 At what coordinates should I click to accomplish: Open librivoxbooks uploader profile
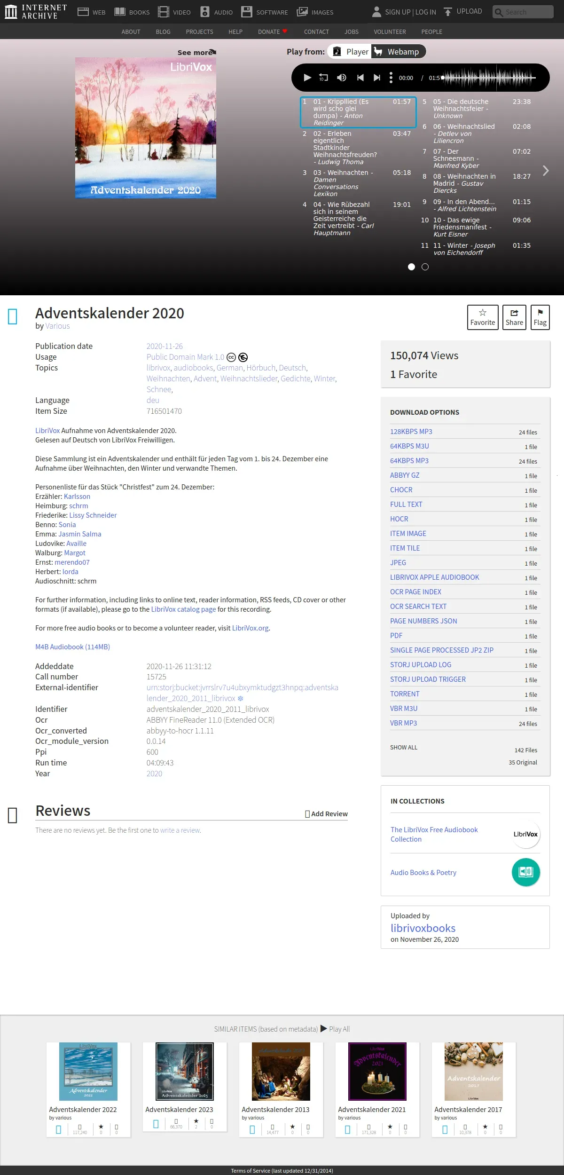coord(423,928)
